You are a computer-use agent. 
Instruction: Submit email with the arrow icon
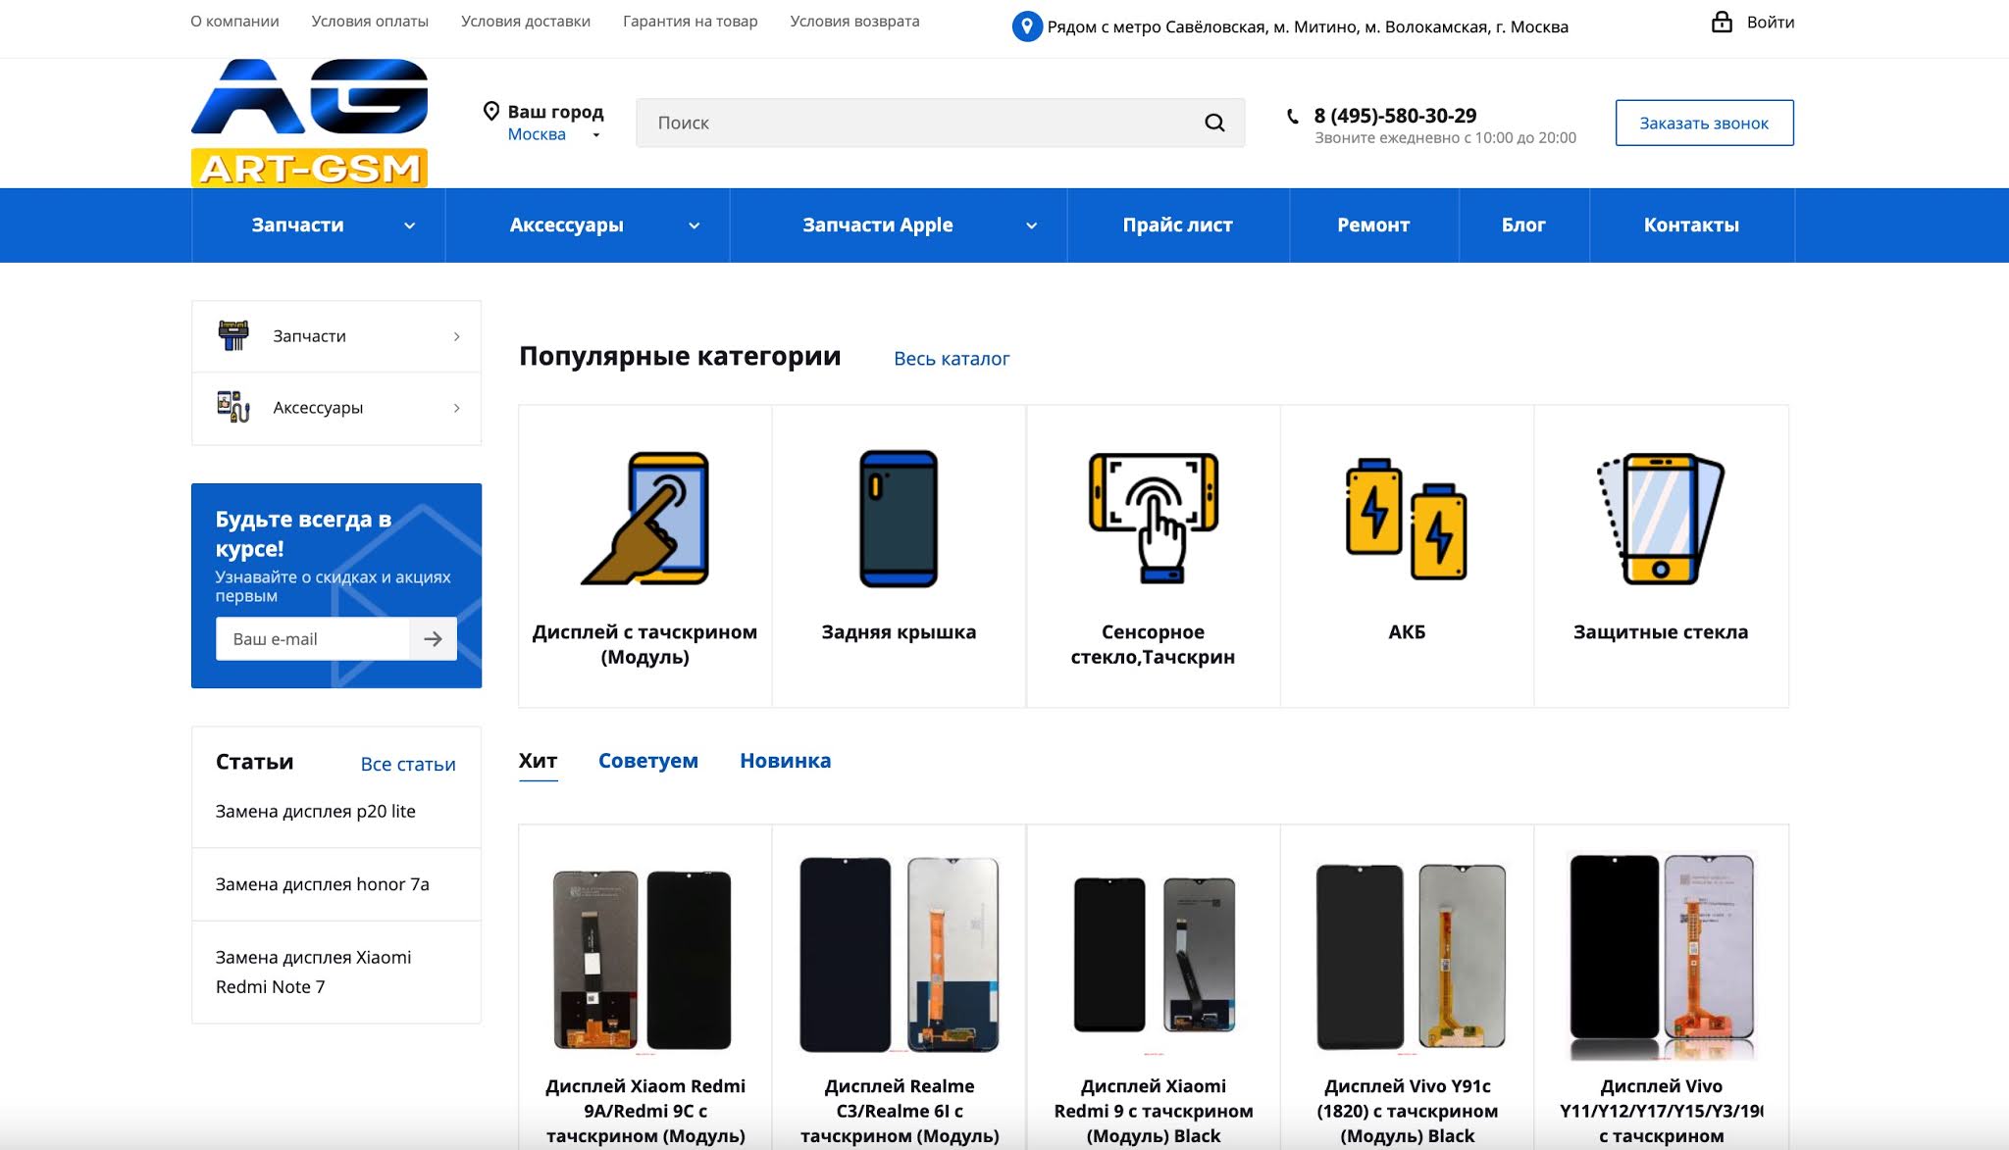tap(433, 639)
